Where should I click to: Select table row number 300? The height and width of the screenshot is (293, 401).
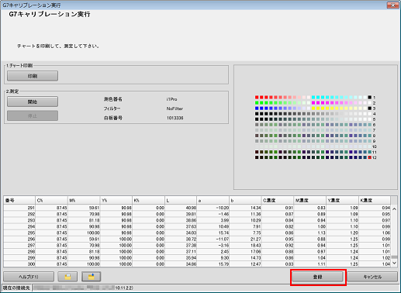[197, 264]
